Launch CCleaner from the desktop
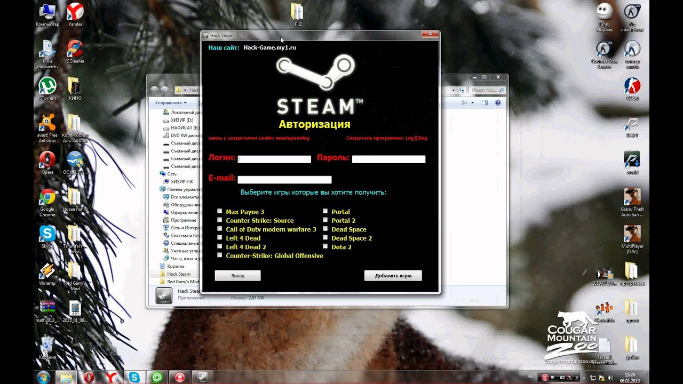The width and height of the screenshot is (683, 384). [x=75, y=52]
